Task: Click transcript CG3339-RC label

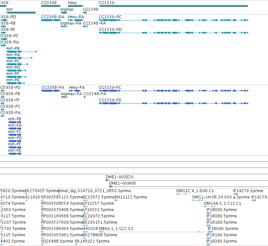Action: 110,17
